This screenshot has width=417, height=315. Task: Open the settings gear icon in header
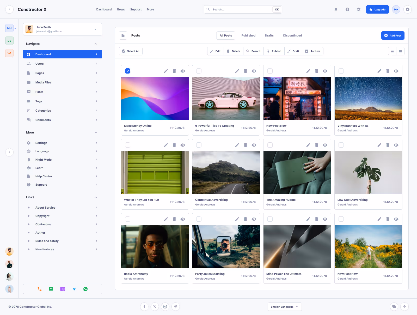pyautogui.click(x=359, y=9)
